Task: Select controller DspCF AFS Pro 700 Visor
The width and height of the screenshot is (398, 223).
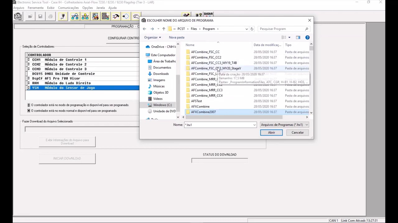Action: tap(82, 78)
